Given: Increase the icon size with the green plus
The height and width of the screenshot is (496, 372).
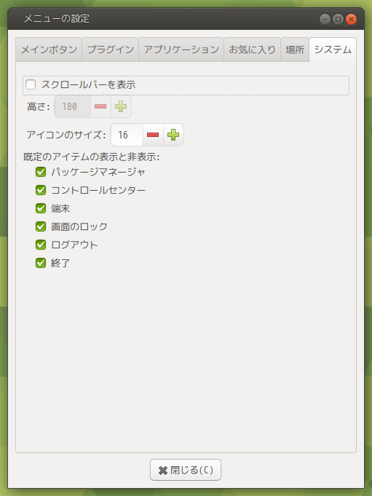Looking at the screenshot, I should 173,135.
